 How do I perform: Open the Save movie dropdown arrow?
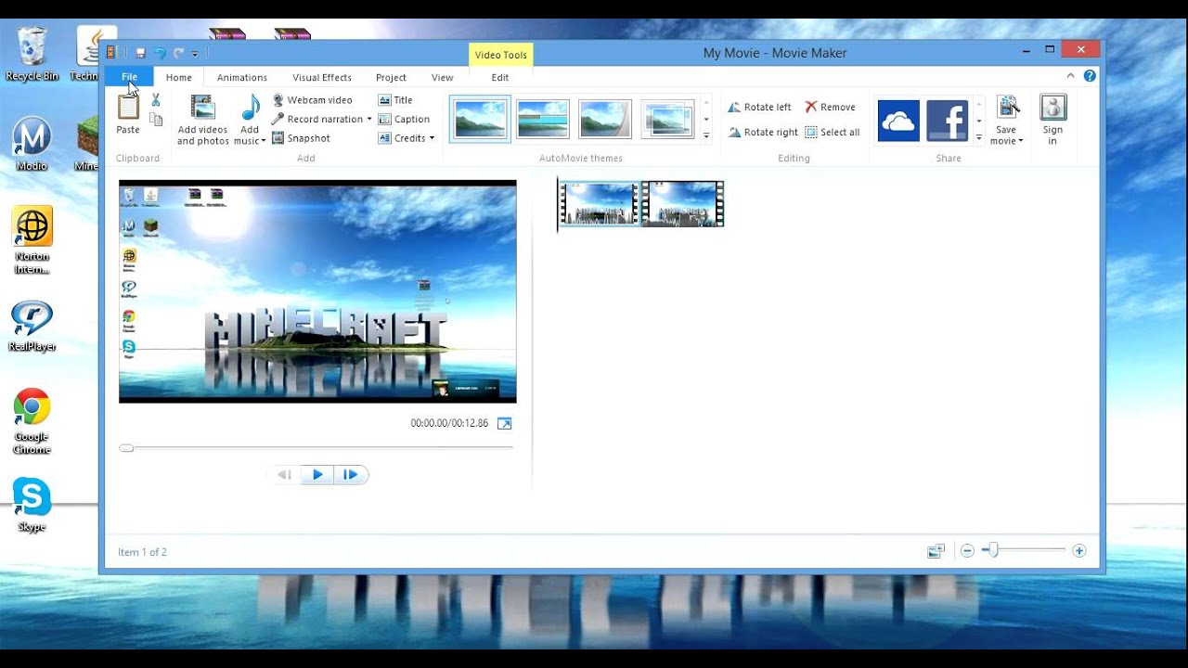pyautogui.click(x=1020, y=141)
